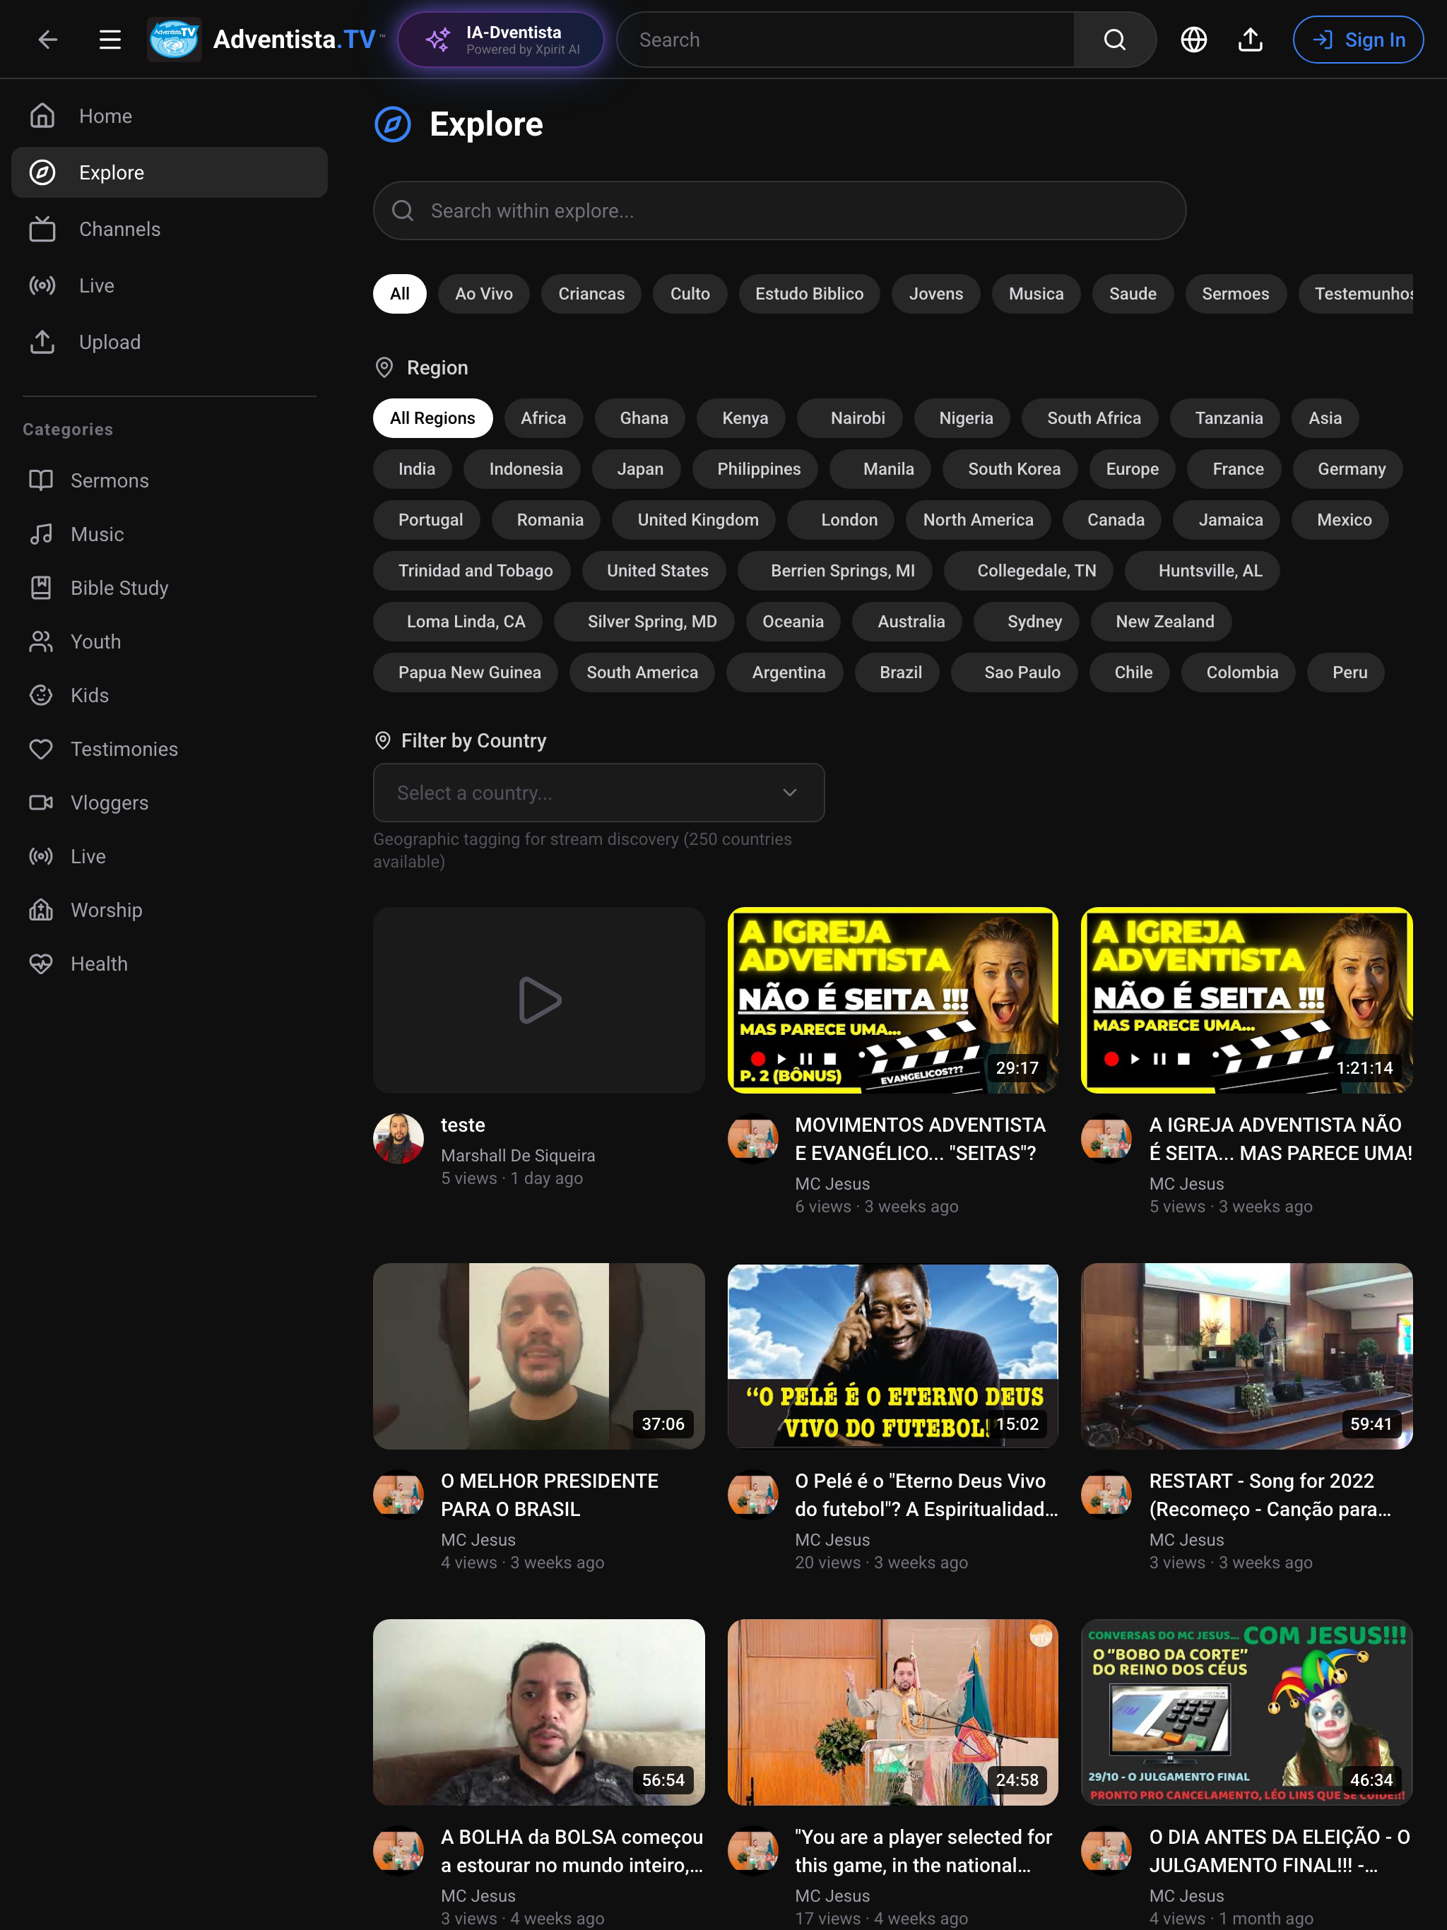
Task: Click the Vloggers camera icon
Action: pyautogui.click(x=41, y=803)
